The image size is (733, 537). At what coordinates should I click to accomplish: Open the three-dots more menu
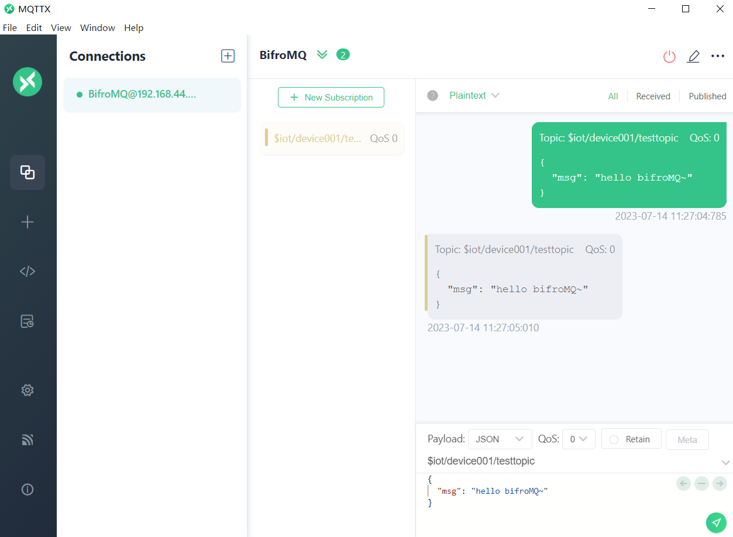click(x=718, y=56)
